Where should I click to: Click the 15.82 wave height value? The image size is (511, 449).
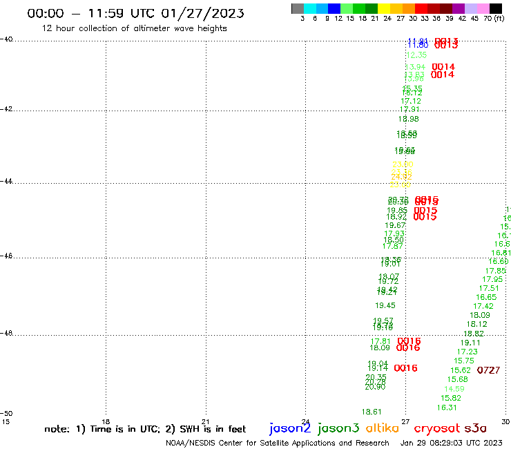451,398
